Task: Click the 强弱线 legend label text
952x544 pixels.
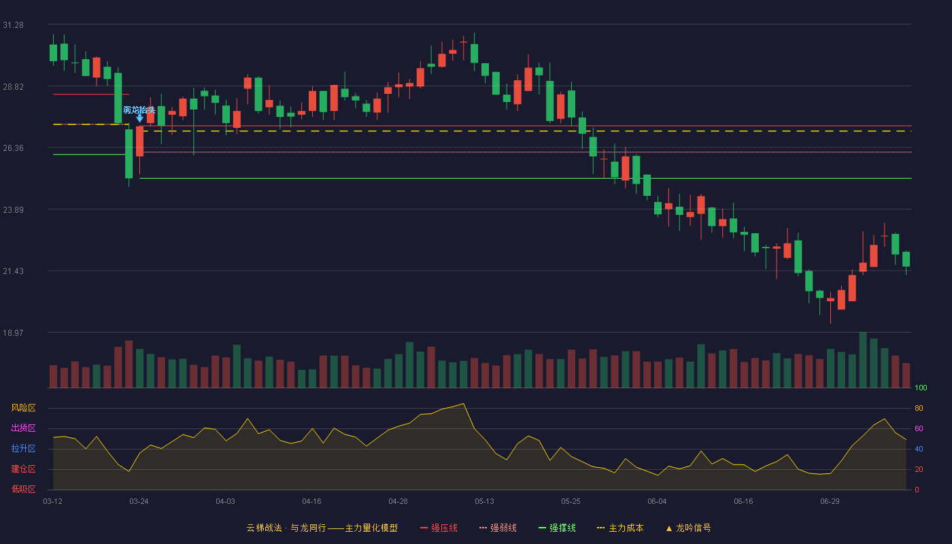Action: tap(503, 528)
